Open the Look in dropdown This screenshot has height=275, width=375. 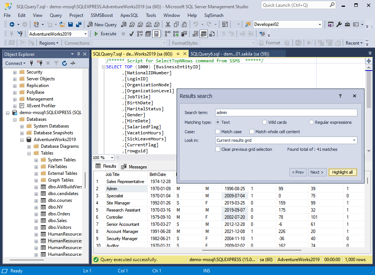[354, 140]
